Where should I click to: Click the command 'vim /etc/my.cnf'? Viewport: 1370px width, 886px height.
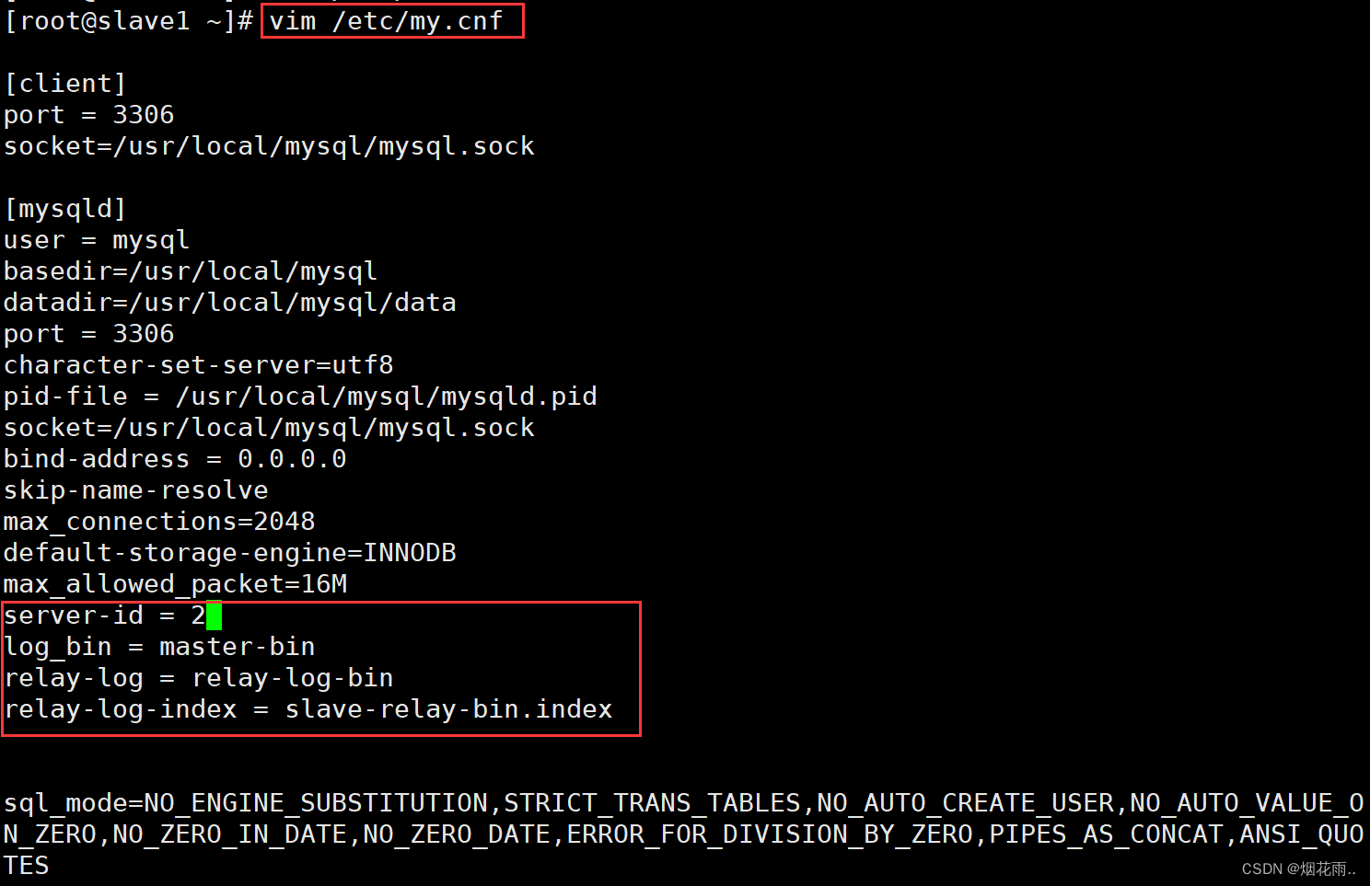386,21
